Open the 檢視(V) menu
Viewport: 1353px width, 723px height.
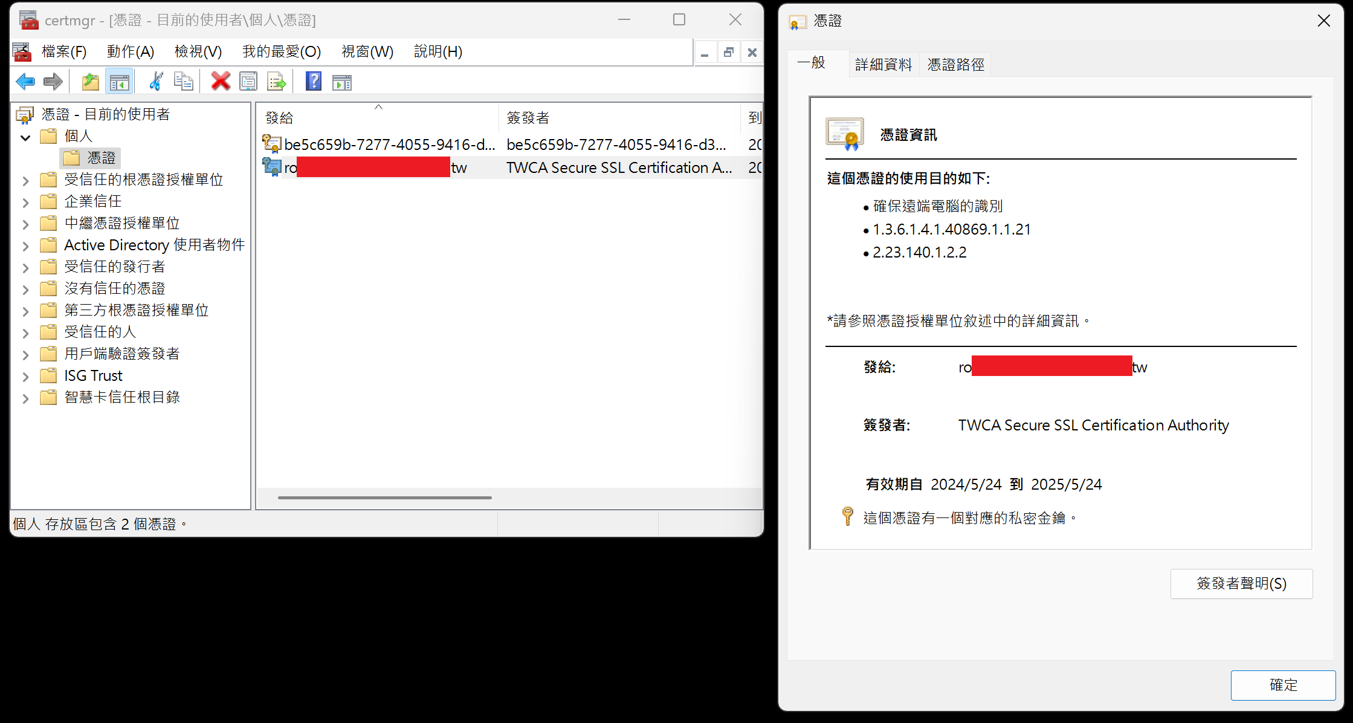[x=198, y=52]
